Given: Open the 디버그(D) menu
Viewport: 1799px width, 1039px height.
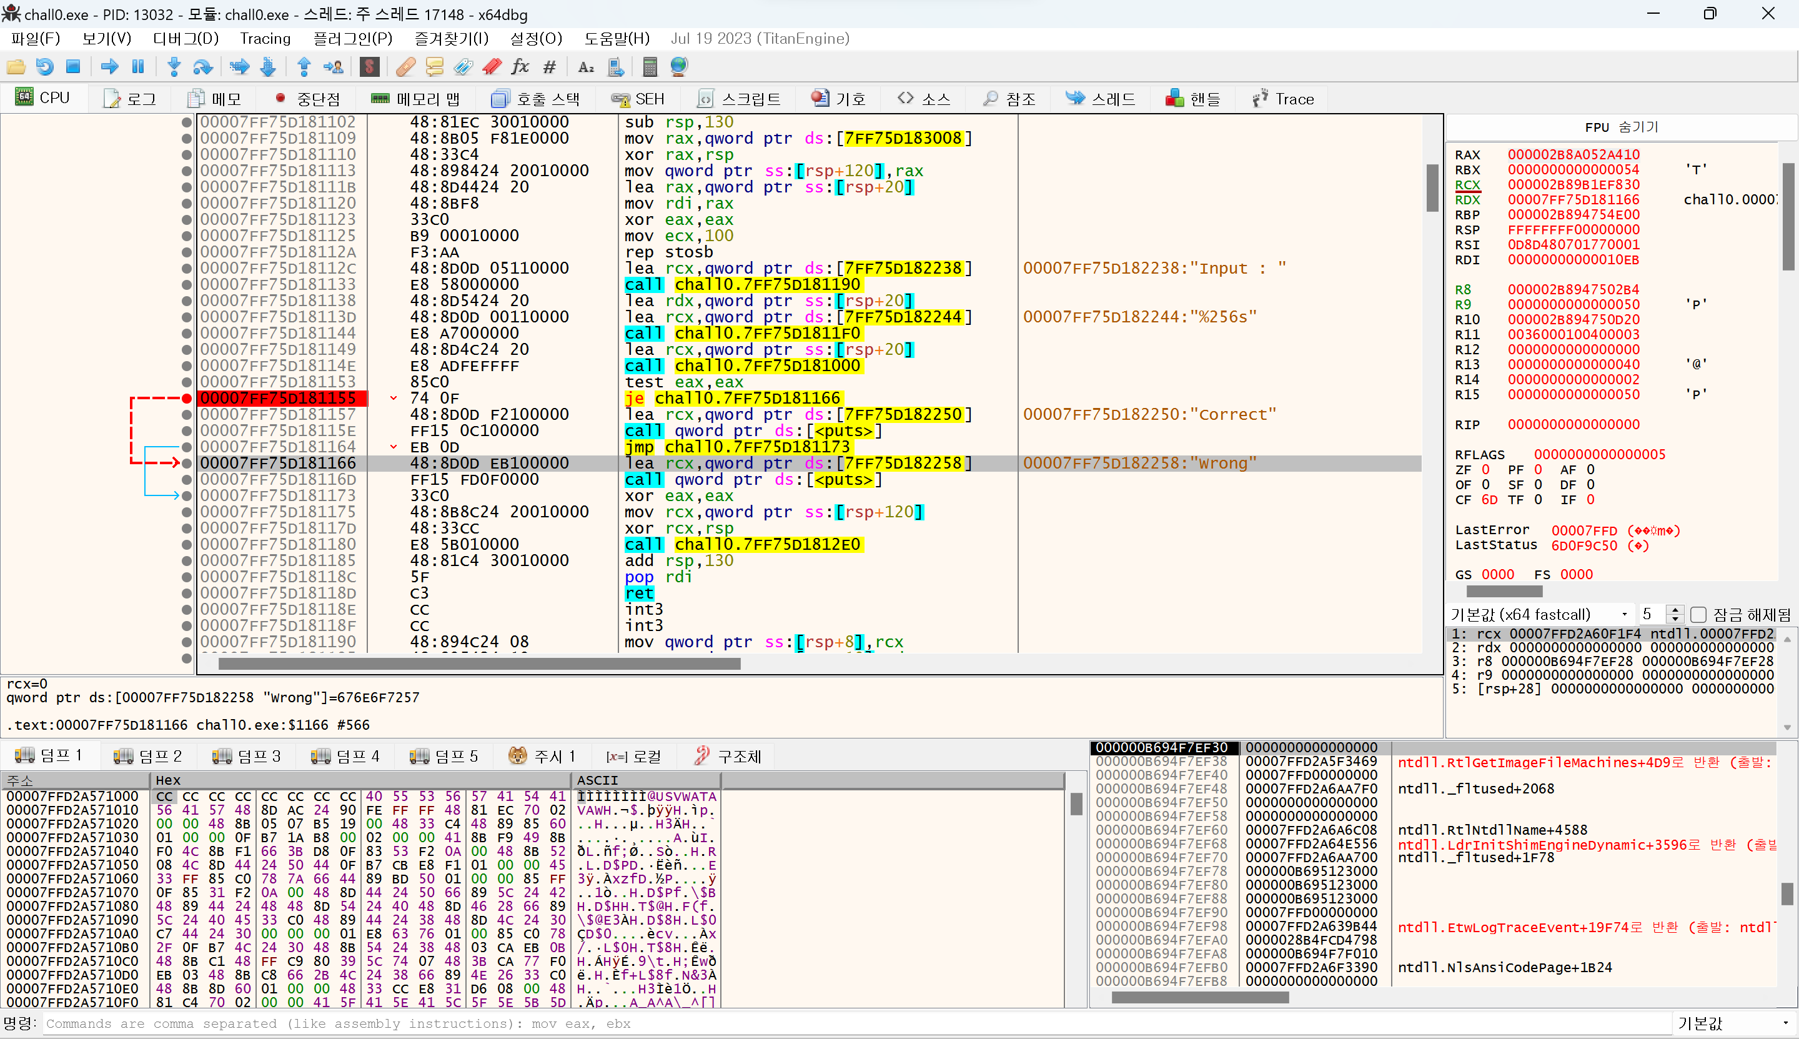Looking at the screenshot, I should [x=186, y=39].
